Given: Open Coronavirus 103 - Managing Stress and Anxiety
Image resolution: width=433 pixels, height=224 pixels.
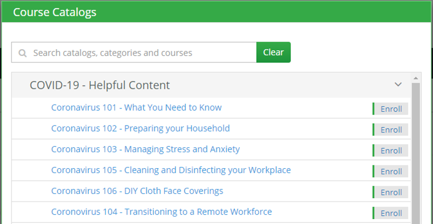Looking at the screenshot, I should (146, 149).
